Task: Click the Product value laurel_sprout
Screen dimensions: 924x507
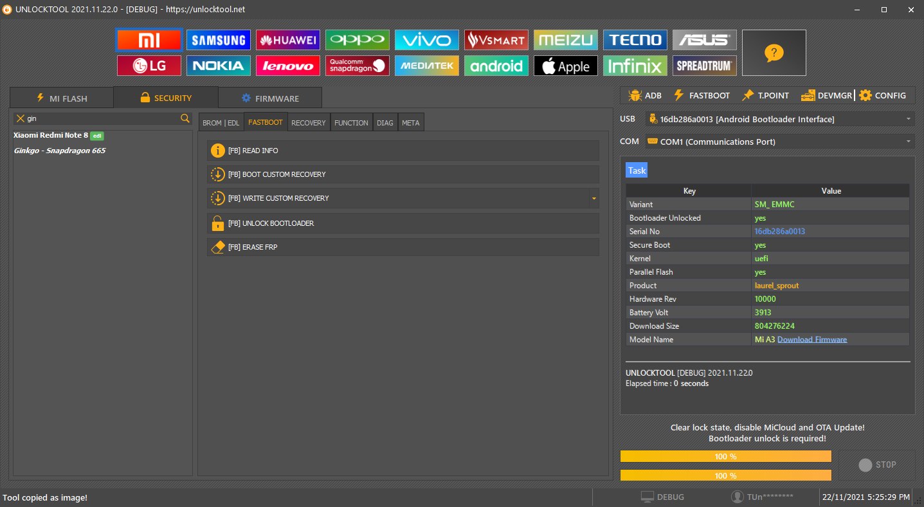Action: (x=777, y=285)
